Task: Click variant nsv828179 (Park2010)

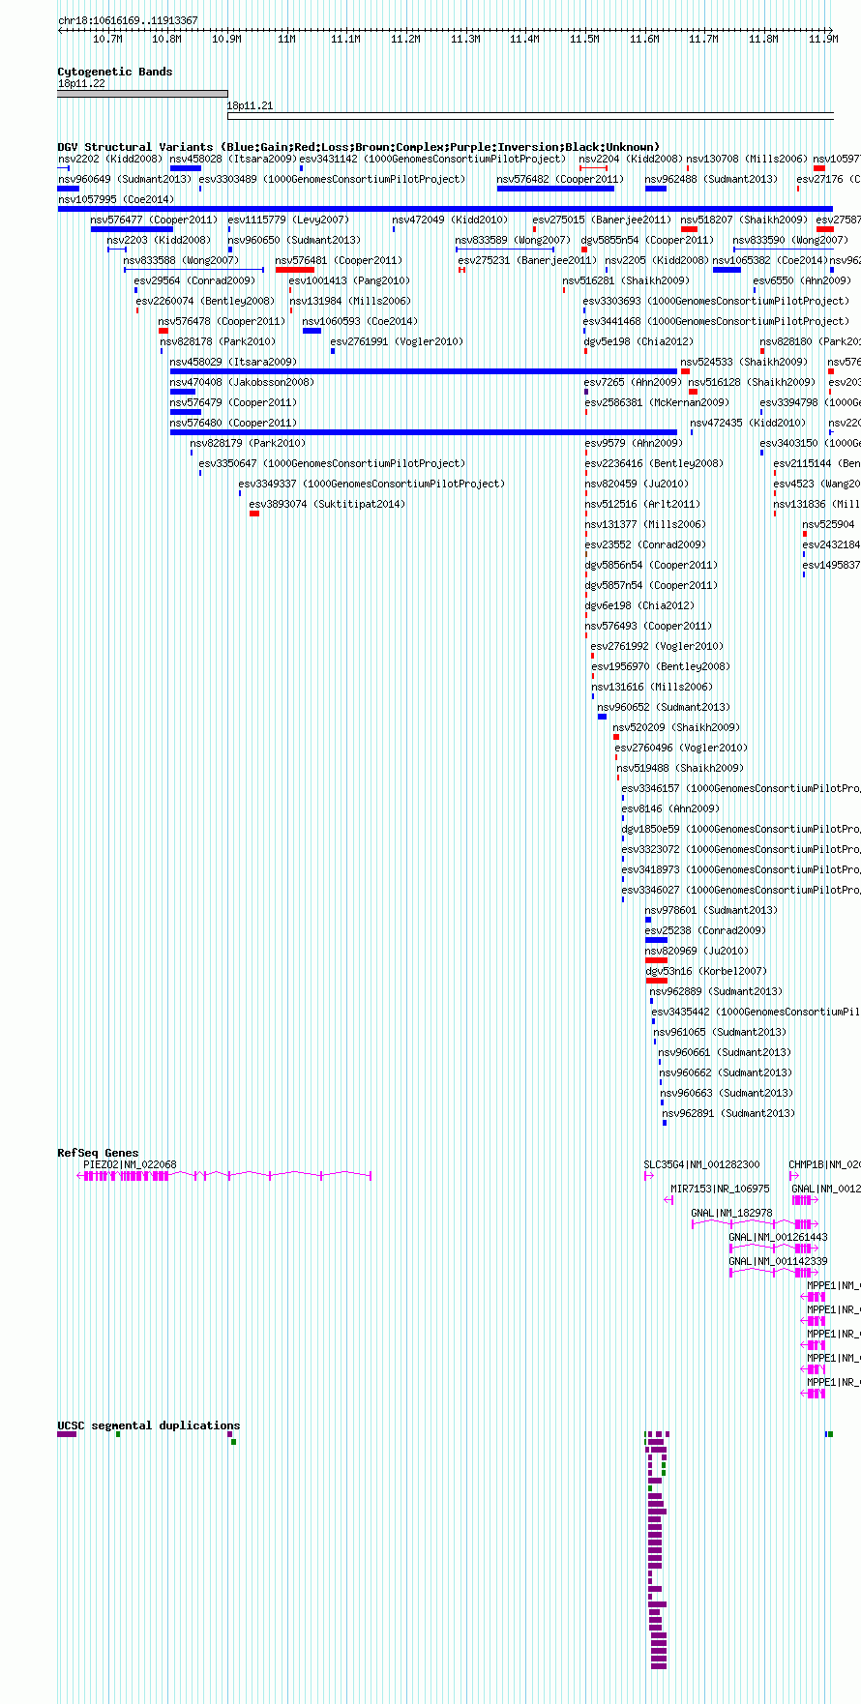Action: tap(248, 443)
